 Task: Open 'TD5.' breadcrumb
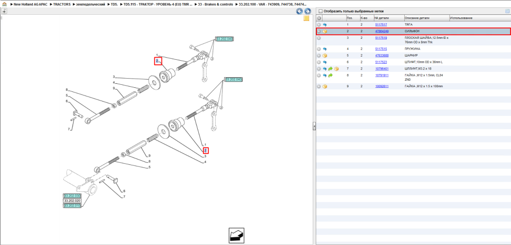(x=114, y=5)
